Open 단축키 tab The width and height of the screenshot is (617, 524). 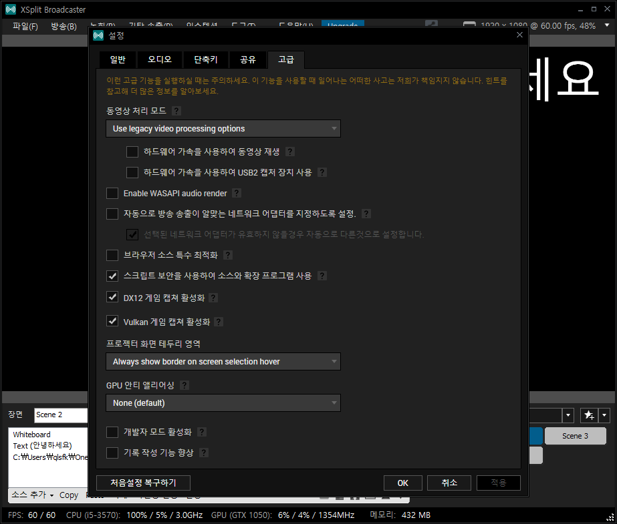206,59
